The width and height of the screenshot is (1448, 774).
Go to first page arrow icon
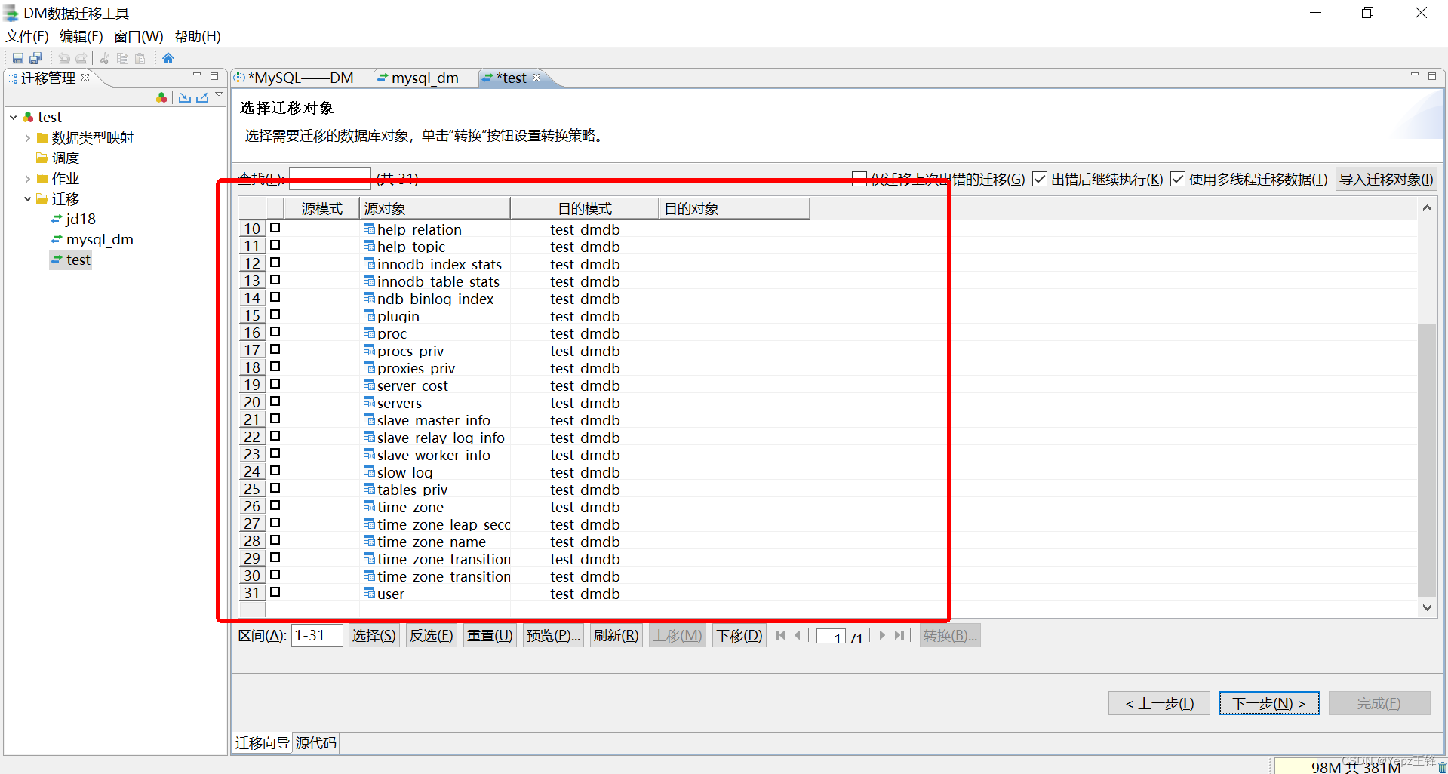click(780, 635)
